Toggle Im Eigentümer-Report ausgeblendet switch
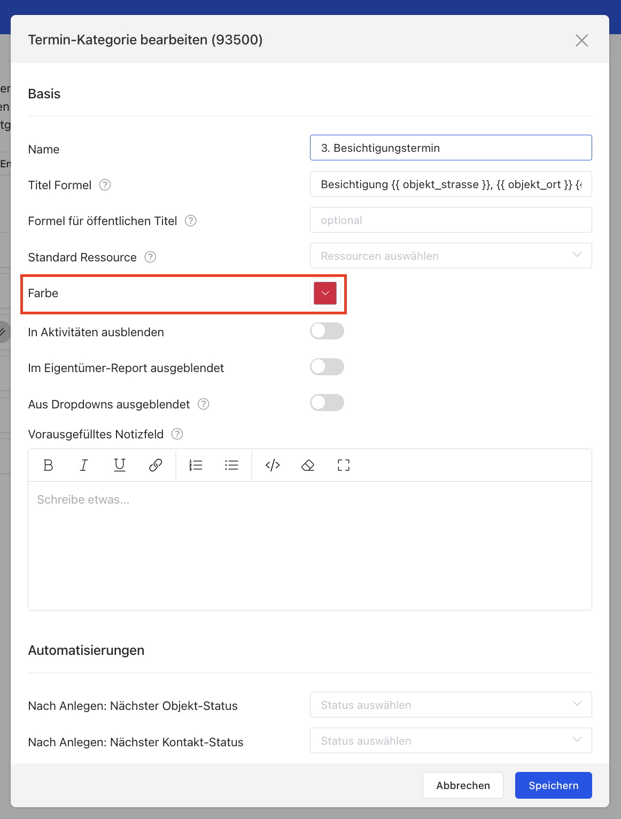The width and height of the screenshot is (621, 819). coord(327,367)
